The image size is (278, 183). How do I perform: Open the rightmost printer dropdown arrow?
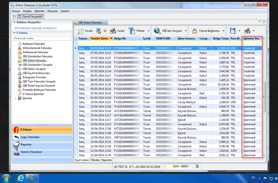tap(254, 31)
